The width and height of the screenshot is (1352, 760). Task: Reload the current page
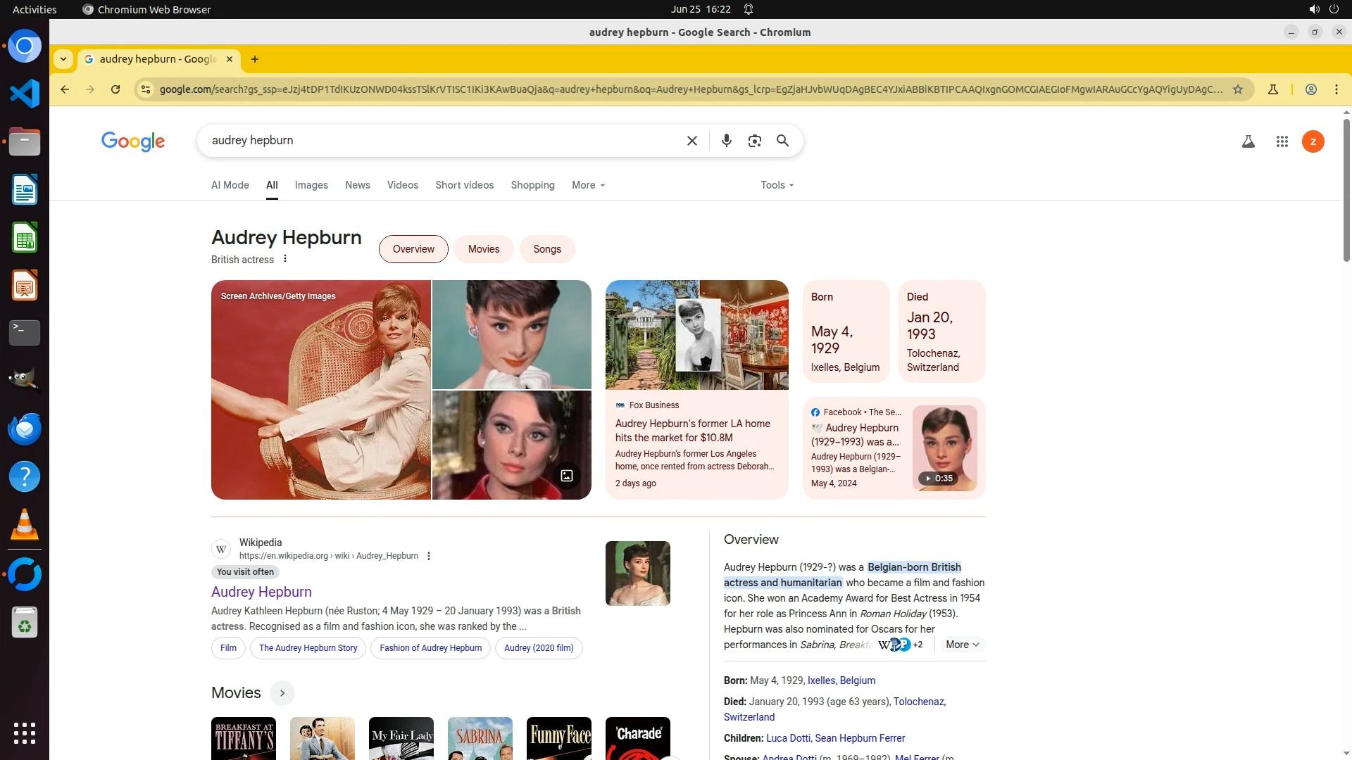pos(115,89)
